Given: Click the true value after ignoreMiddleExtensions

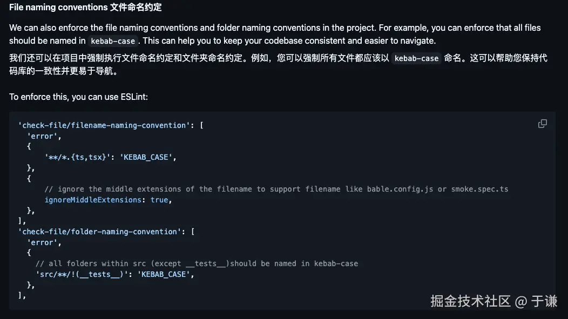Looking at the screenshot, I should click(159, 200).
